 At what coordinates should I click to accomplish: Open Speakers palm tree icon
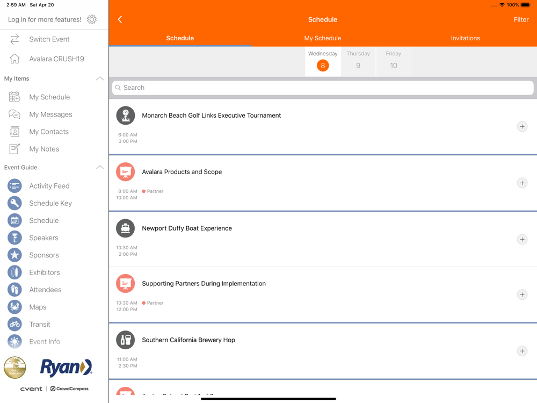(x=14, y=238)
